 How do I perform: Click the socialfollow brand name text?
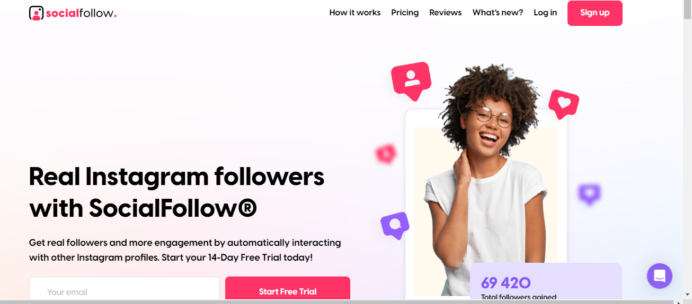click(x=81, y=14)
